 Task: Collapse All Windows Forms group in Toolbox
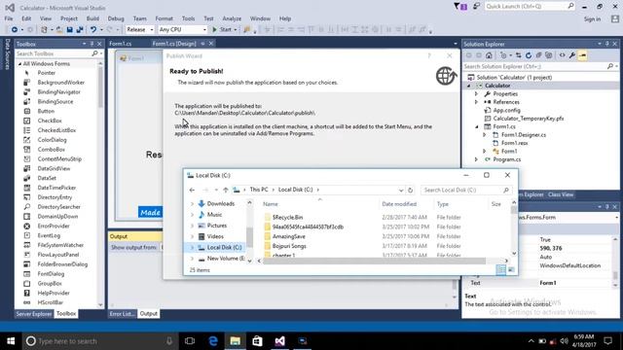coord(19,64)
